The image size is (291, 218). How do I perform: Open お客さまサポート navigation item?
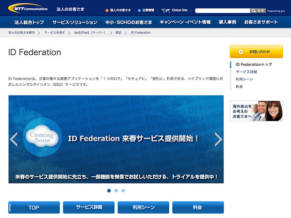261,23
